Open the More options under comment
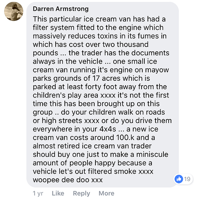The width and height of the screenshot is (198, 199). (x=107, y=193)
